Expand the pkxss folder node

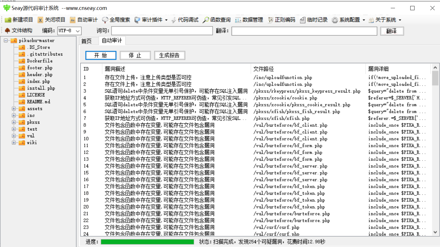[14, 122]
